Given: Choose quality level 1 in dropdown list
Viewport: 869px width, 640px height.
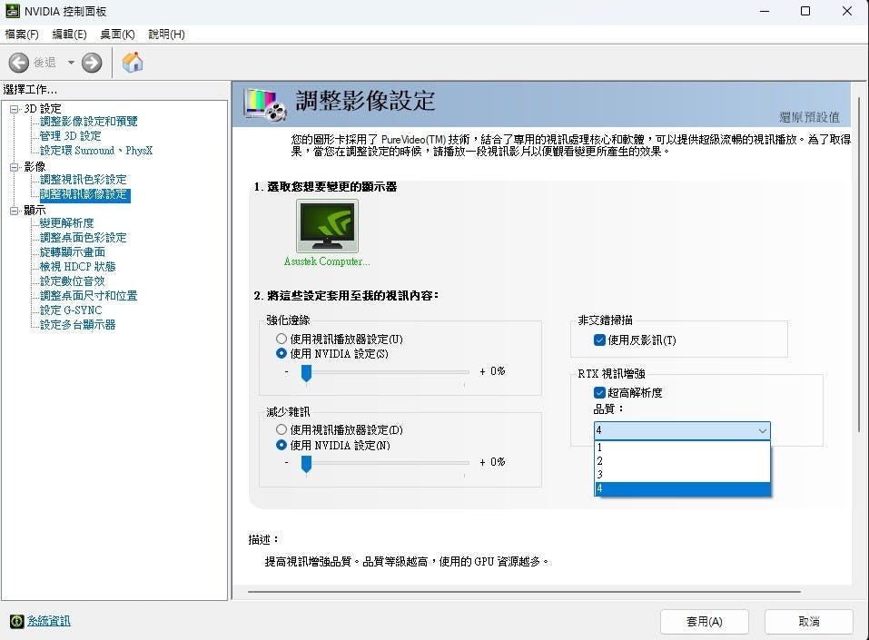Looking at the screenshot, I should coord(682,448).
